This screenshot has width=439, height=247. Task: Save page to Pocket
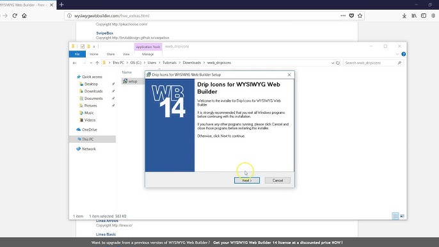tap(351, 16)
